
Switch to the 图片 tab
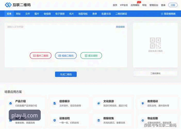point(37,14)
